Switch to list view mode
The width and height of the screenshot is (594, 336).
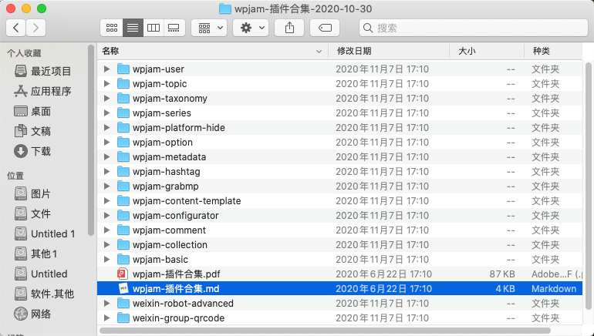(x=133, y=28)
